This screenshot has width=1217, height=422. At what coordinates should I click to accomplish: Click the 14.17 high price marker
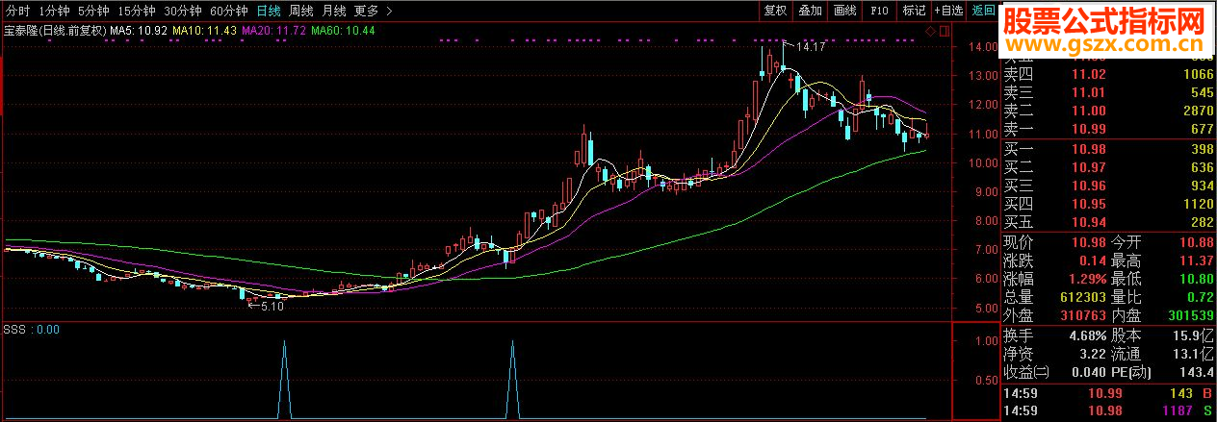811,47
